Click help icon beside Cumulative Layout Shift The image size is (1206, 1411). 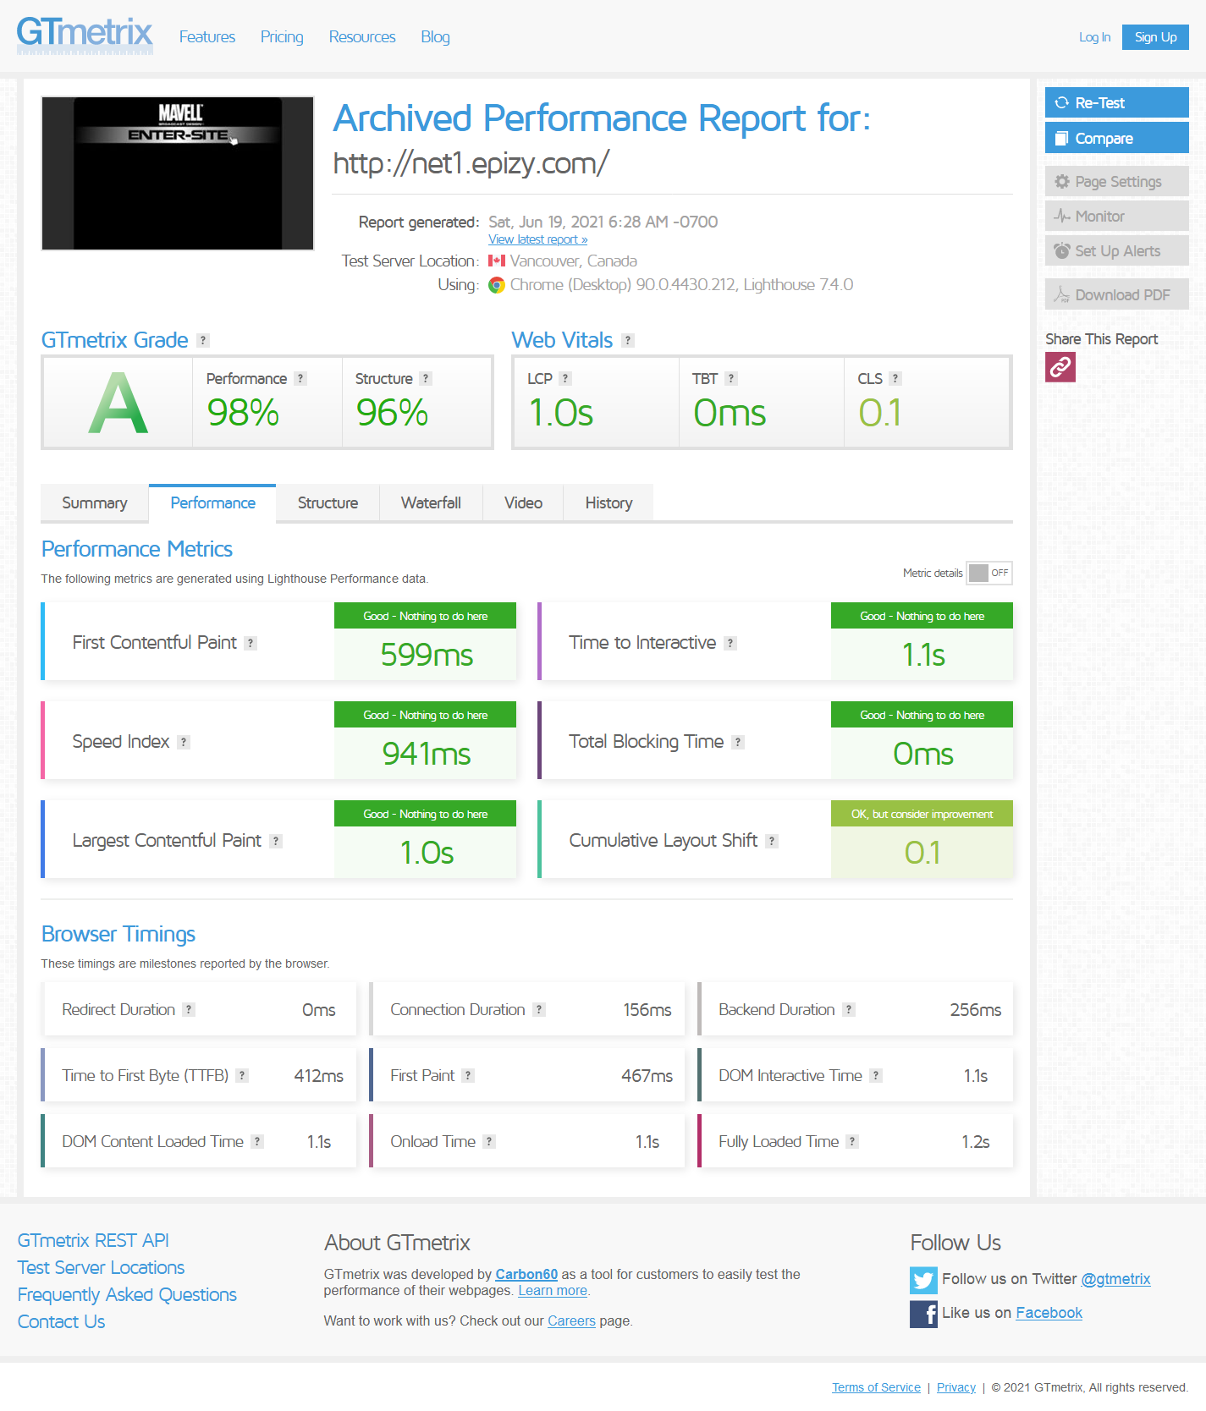[771, 842]
